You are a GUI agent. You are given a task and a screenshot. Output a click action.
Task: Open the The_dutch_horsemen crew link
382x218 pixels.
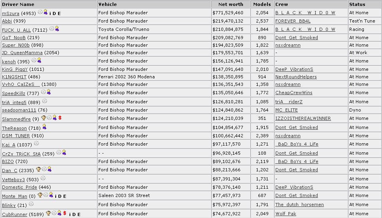(x=300, y=205)
